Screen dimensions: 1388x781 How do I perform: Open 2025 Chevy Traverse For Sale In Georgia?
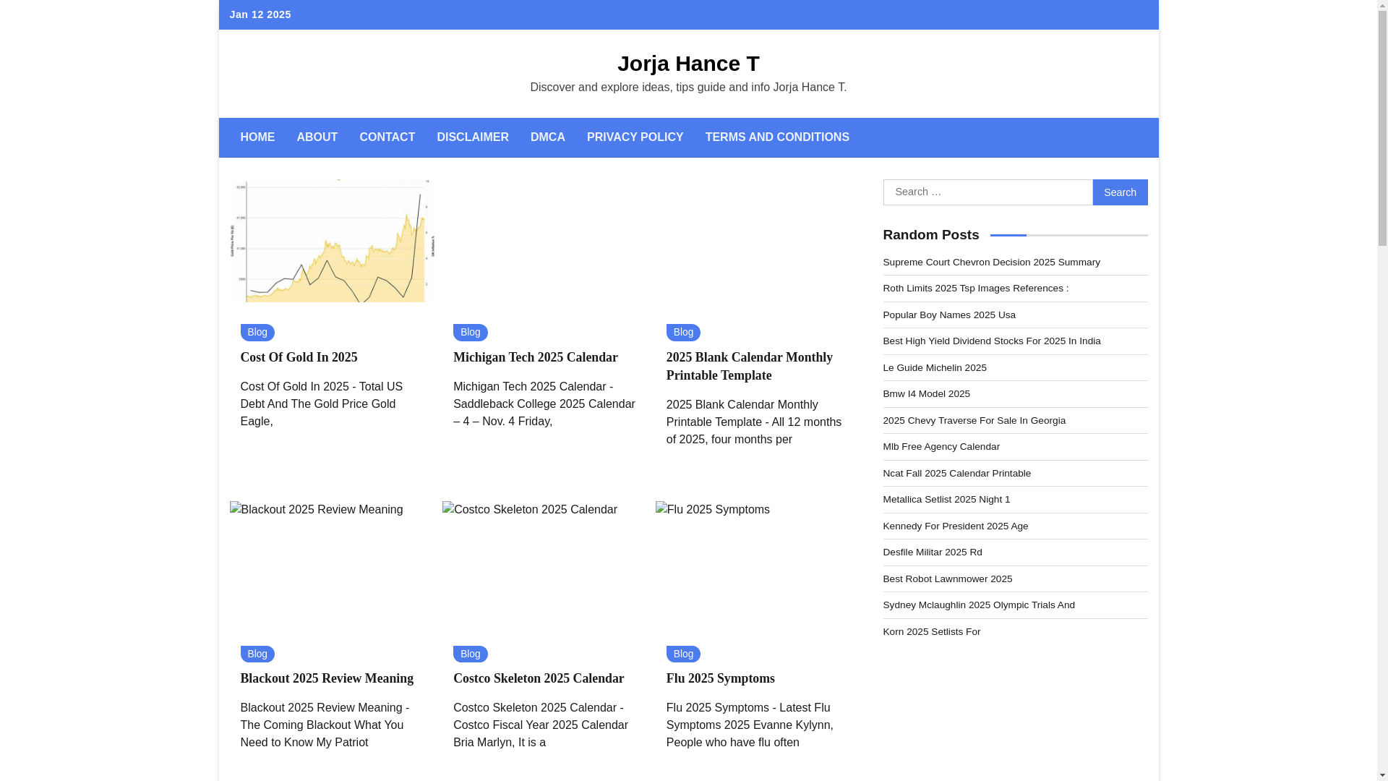click(x=974, y=421)
